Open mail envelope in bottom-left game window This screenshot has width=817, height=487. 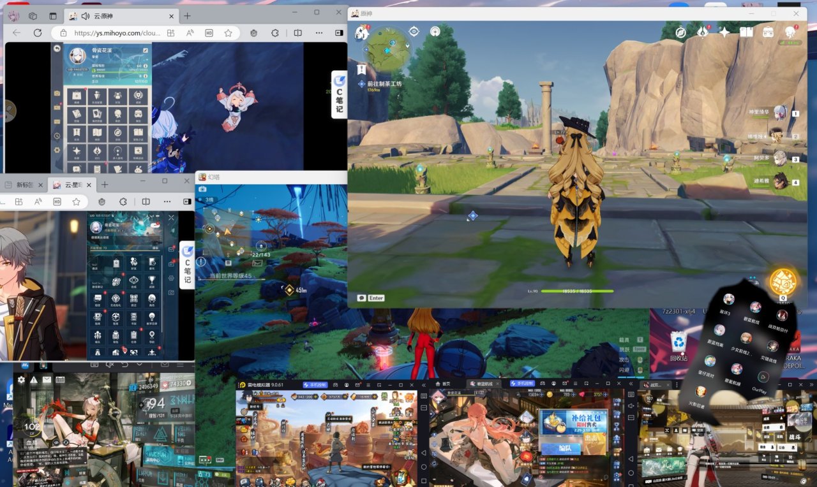(47, 380)
